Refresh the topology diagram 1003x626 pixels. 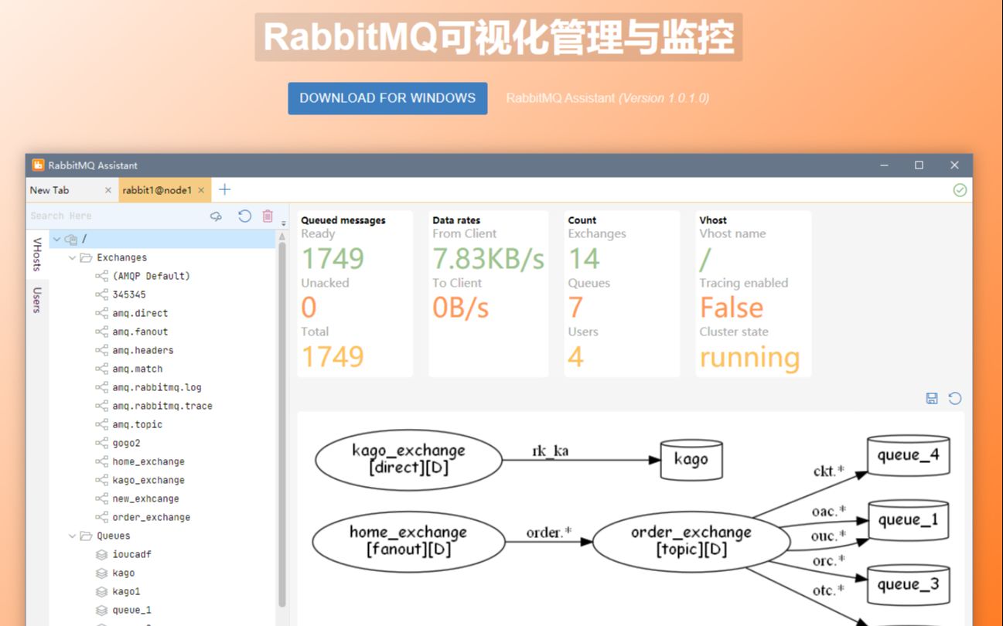[x=955, y=398]
